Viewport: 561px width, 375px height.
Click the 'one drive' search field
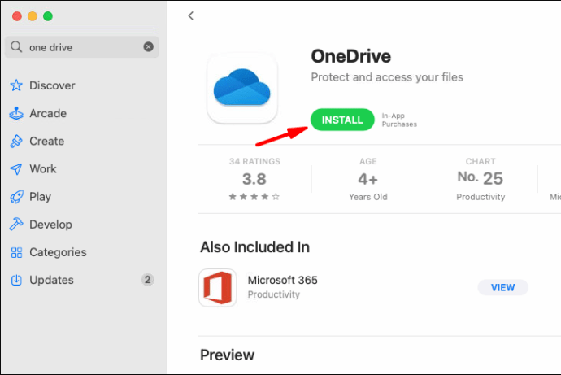pyautogui.click(x=82, y=47)
